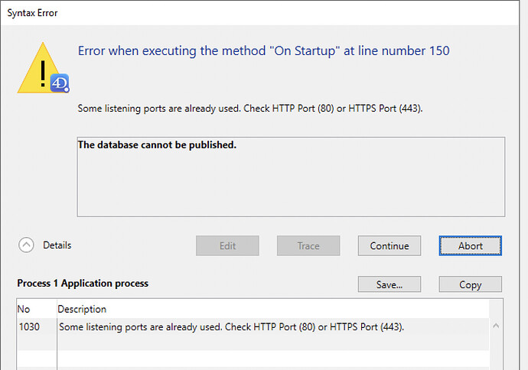Collapse the Details disclosure chevron
528x370 pixels.
point(27,245)
